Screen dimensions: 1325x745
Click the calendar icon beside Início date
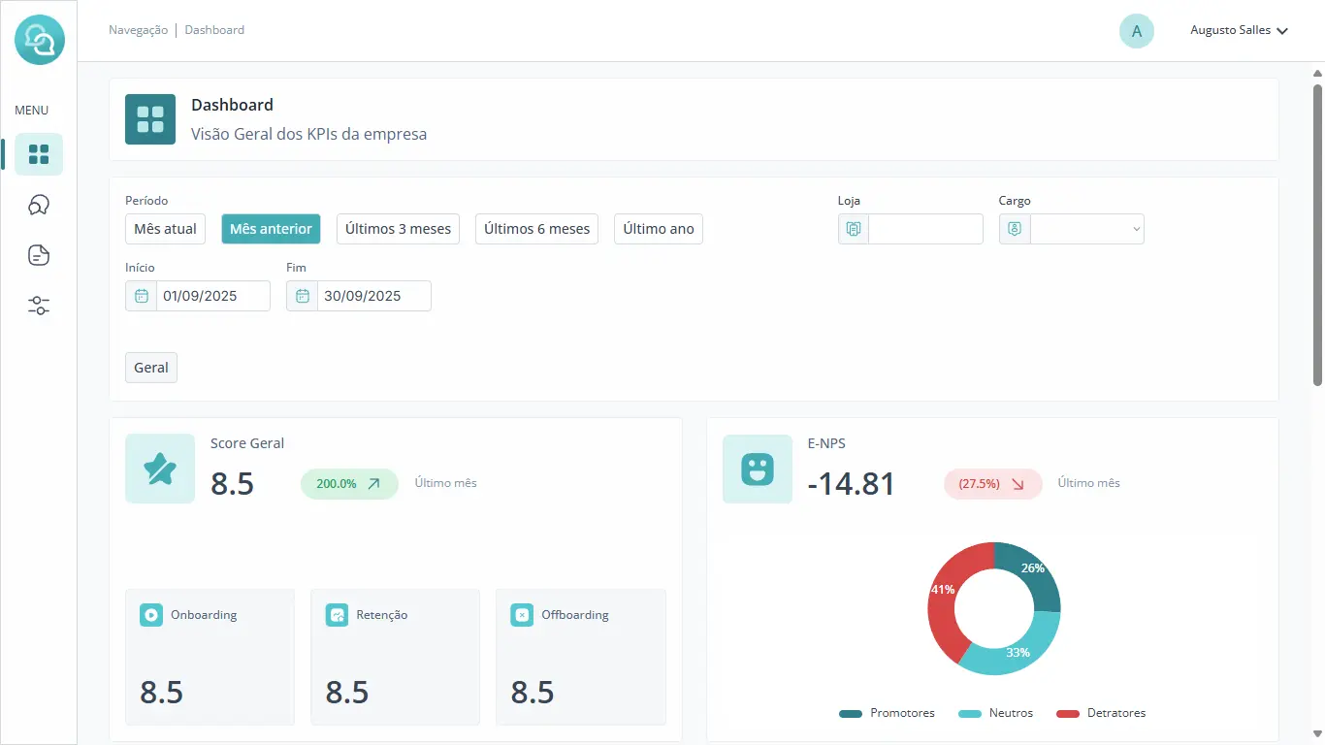click(141, 296)
